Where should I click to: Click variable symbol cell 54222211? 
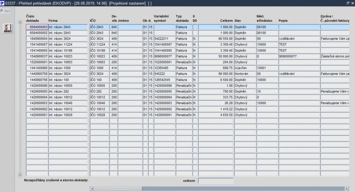click(x=165, y=39)
